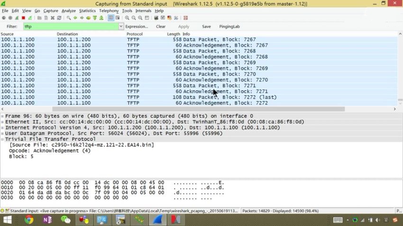Open the filter history dropdown arrow

click(121, 26)
